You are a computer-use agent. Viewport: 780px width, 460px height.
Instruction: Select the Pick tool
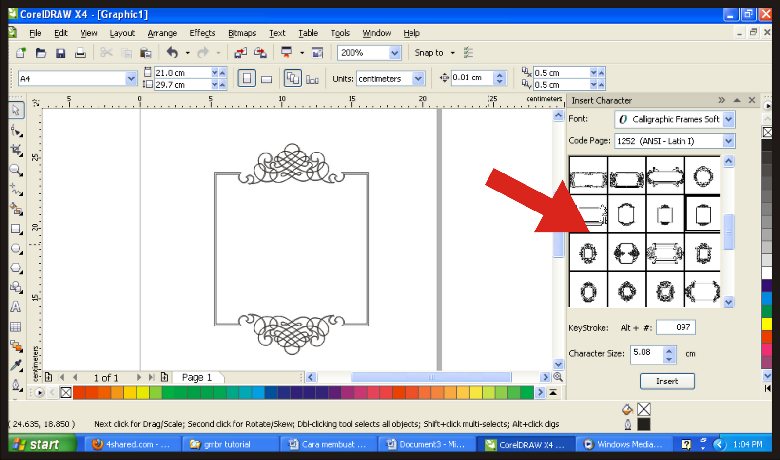coord(16,111)
